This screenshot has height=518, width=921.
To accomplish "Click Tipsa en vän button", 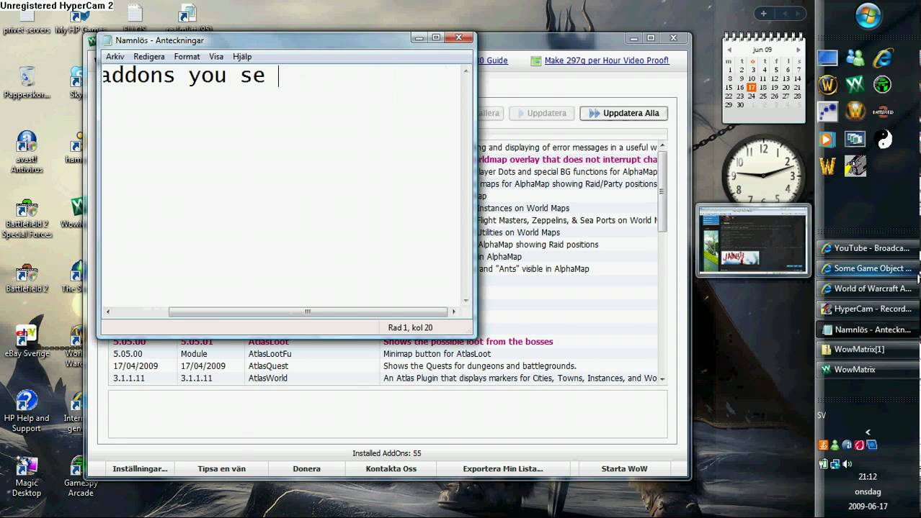I will (x=221, y=468).
